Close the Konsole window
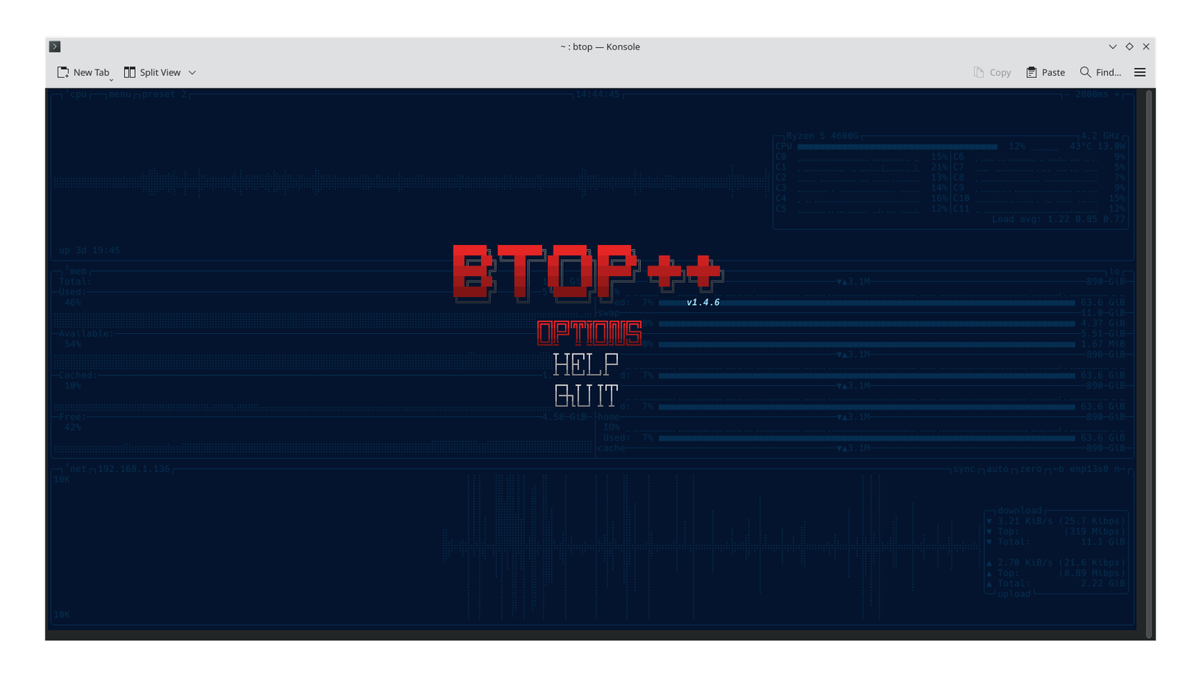Viewport: 1201px width, 694px height. (x=1146, y=47)
